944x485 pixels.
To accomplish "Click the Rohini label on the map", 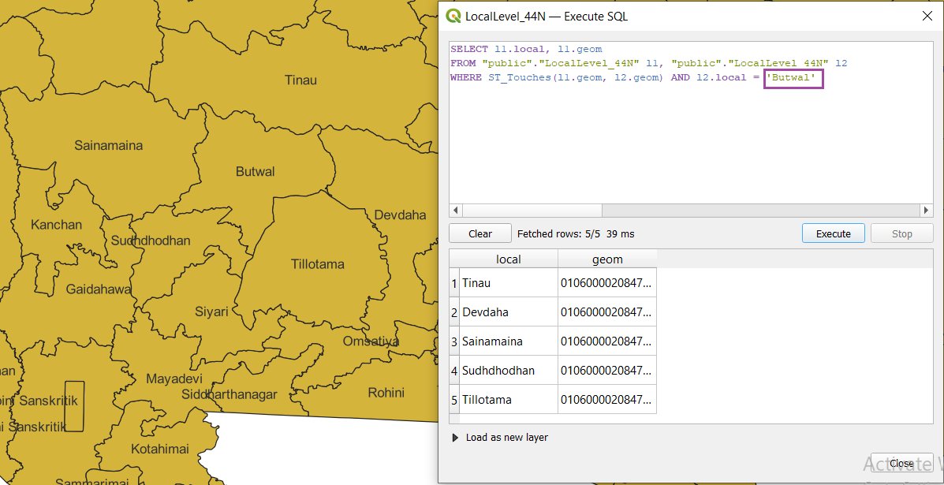I will (386, 392).
